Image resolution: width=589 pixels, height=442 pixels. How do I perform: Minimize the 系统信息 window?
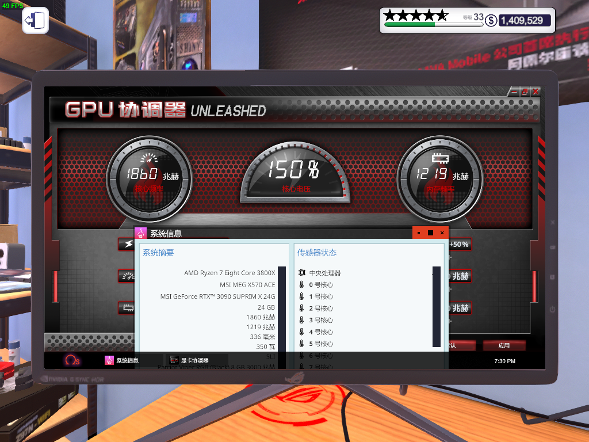419,233
